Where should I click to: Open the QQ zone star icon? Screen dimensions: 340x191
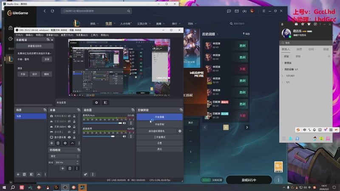[303, 24]
